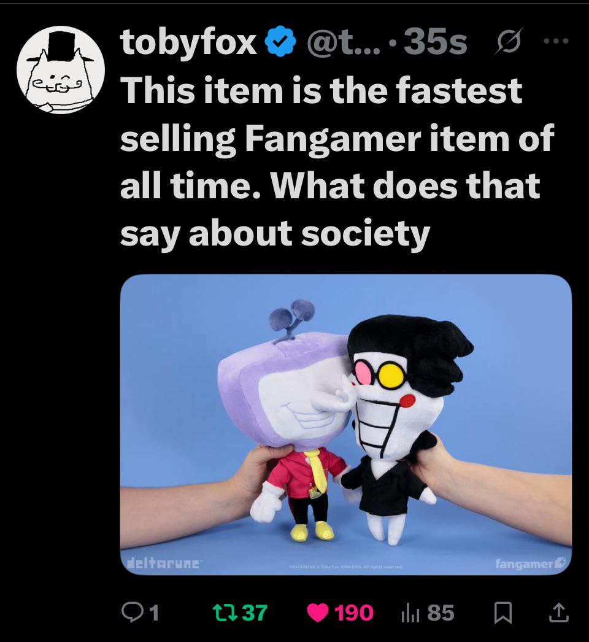
Task: Open the three-dot more options menu
Action: point(556,41)
